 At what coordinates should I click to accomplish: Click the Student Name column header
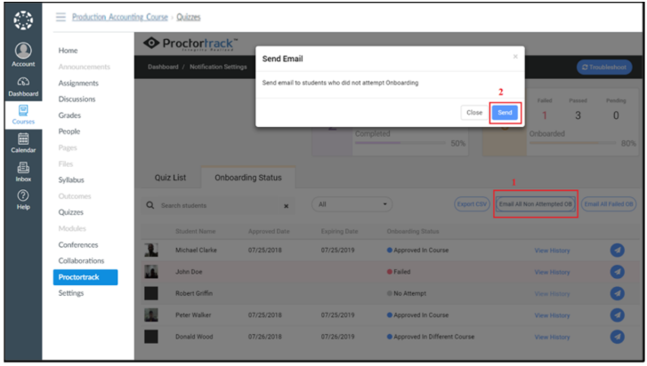[x=195, y=231]
